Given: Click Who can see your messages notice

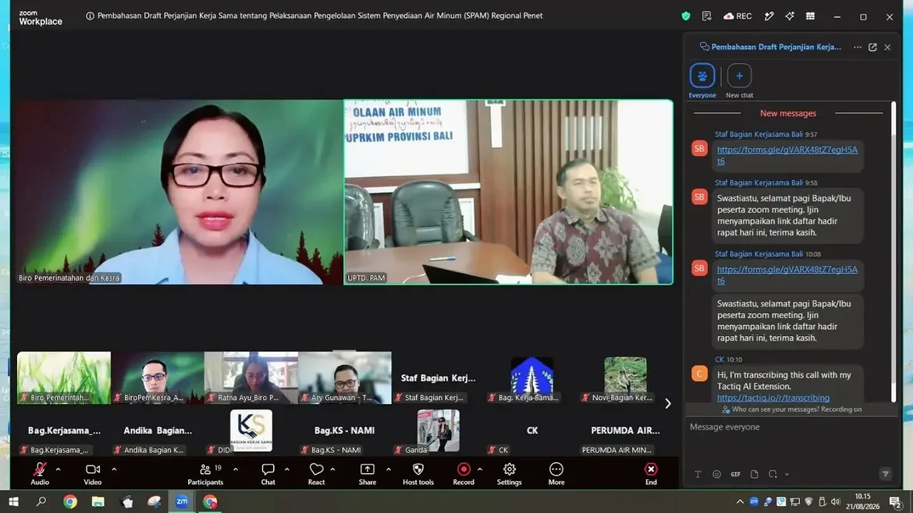Looking at the screenshot, I should pos(791,409).
